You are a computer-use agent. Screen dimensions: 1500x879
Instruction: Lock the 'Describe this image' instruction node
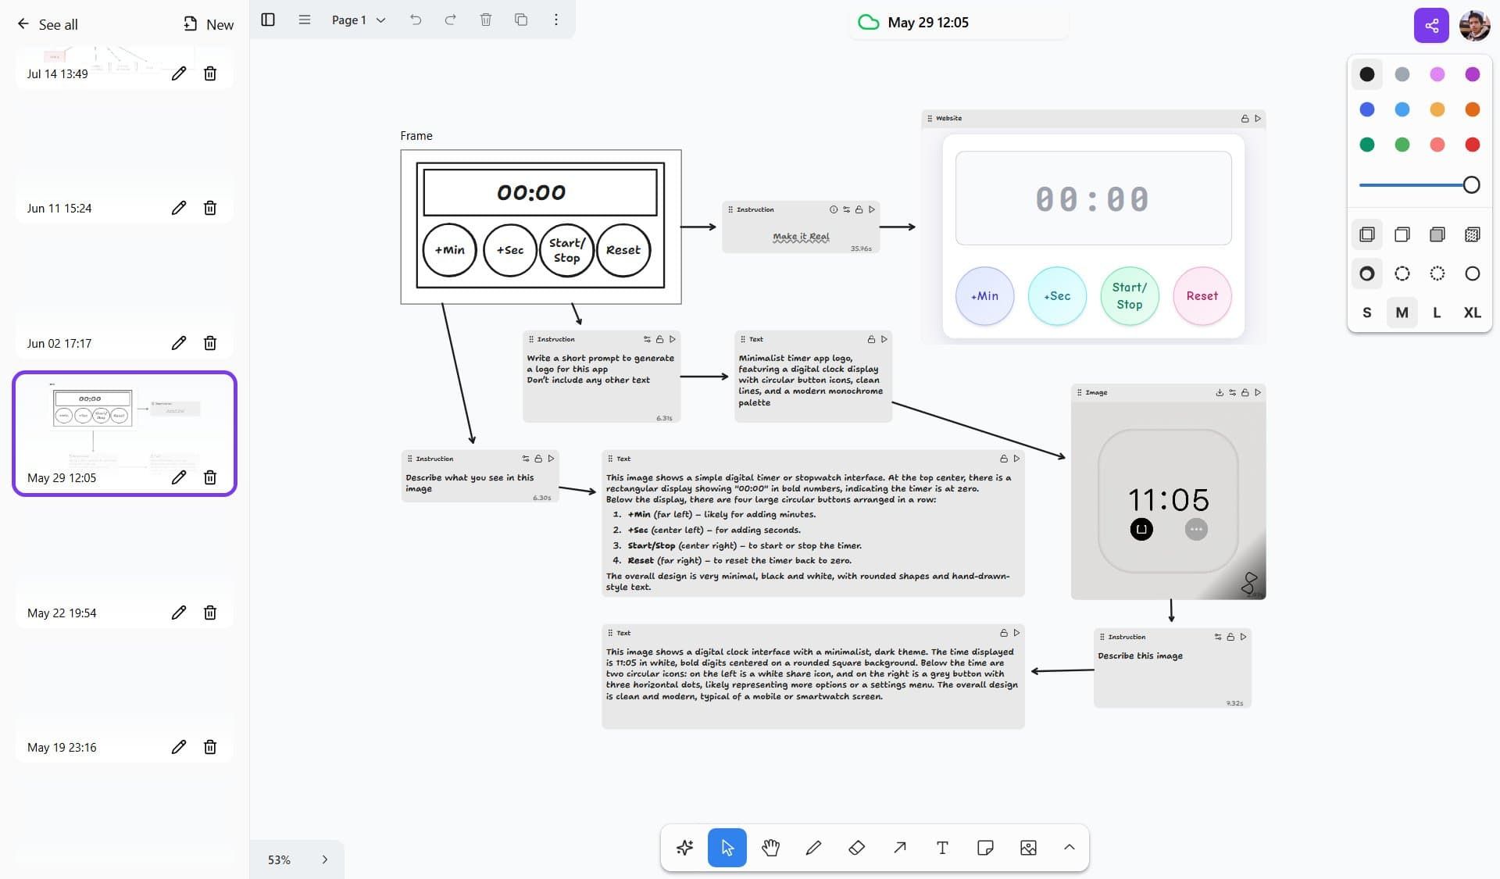[x=1230, y=636]
